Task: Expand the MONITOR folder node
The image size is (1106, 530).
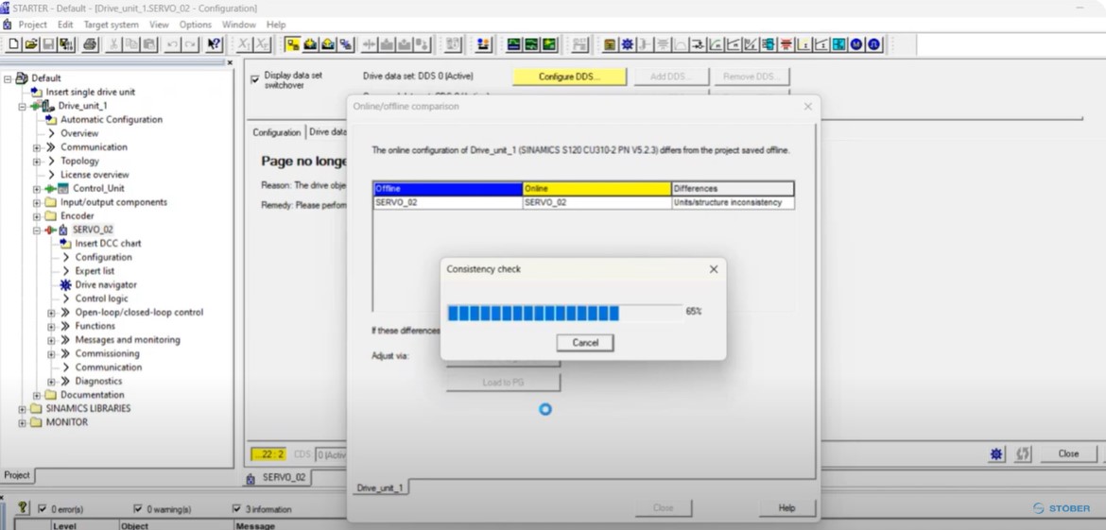Action: [x=22, y=423]
